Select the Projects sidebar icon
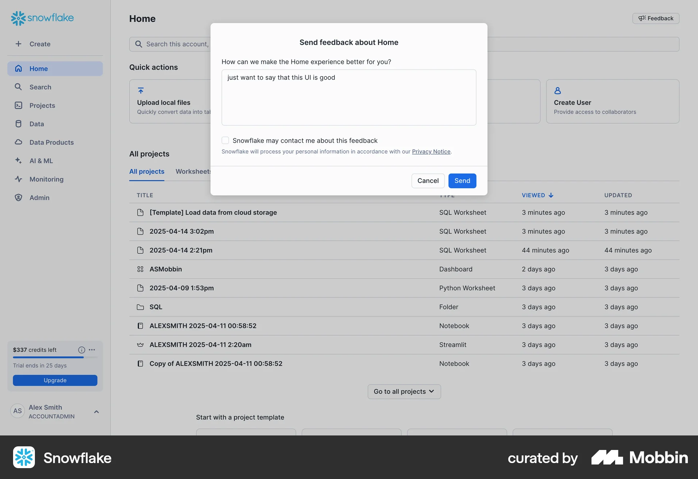The height and width of the screenshot is (479, 698). click(x=18, y=105)
